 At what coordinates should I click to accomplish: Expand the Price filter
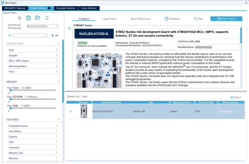[x=57, y=71]
